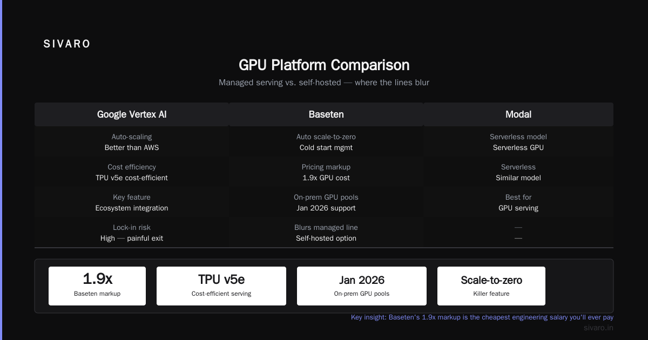Click the On-prem GPU pools table label
This screenshot has height=340, width=648.
[326, 198]
